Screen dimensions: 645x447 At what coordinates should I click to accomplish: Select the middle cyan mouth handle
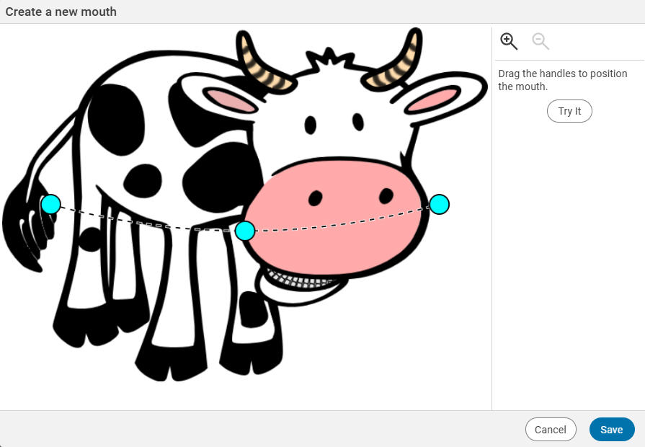pos(245,231)
